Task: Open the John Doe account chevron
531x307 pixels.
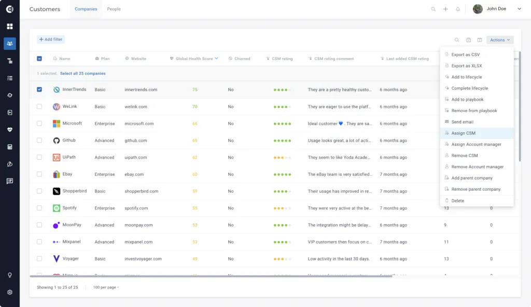Action: [x=519, y=9]
